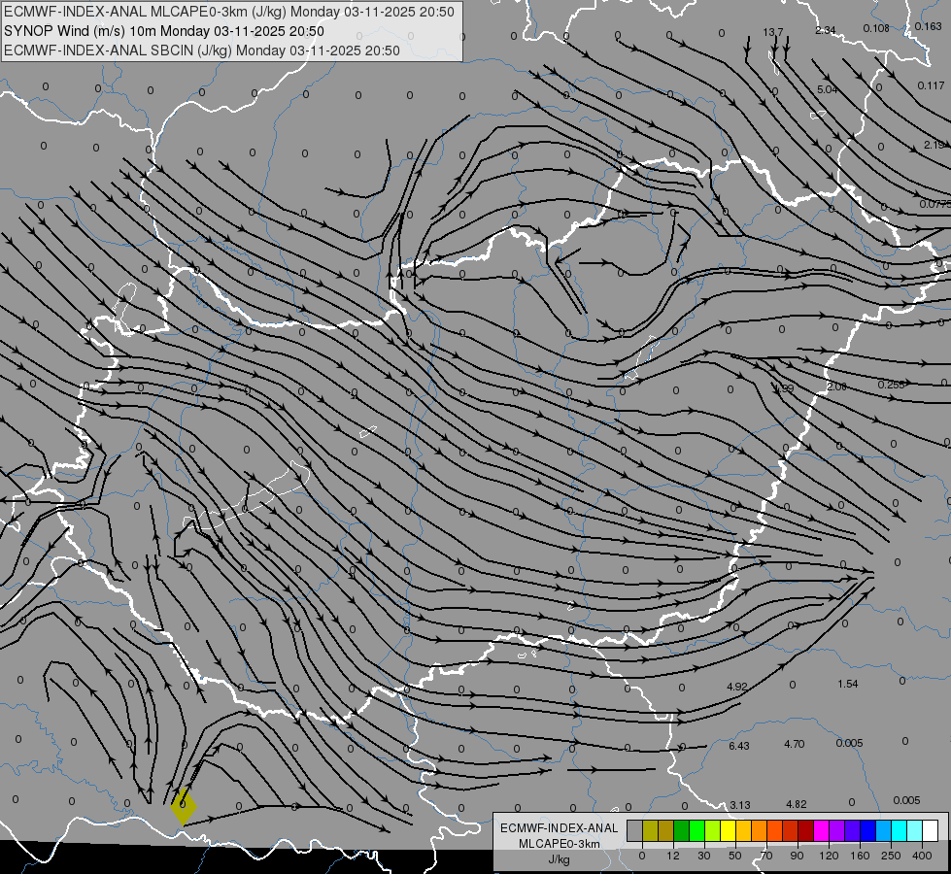Click the 4.92 grid value on the map

point(737,688)
